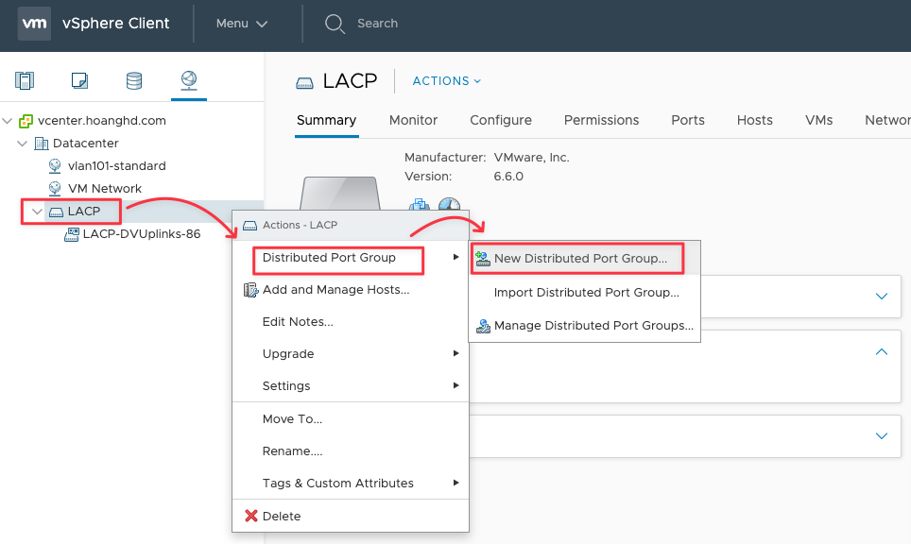Click the LACP switch icon in the tree
This screenshot has height=544, width=911.
pos(57,212)
